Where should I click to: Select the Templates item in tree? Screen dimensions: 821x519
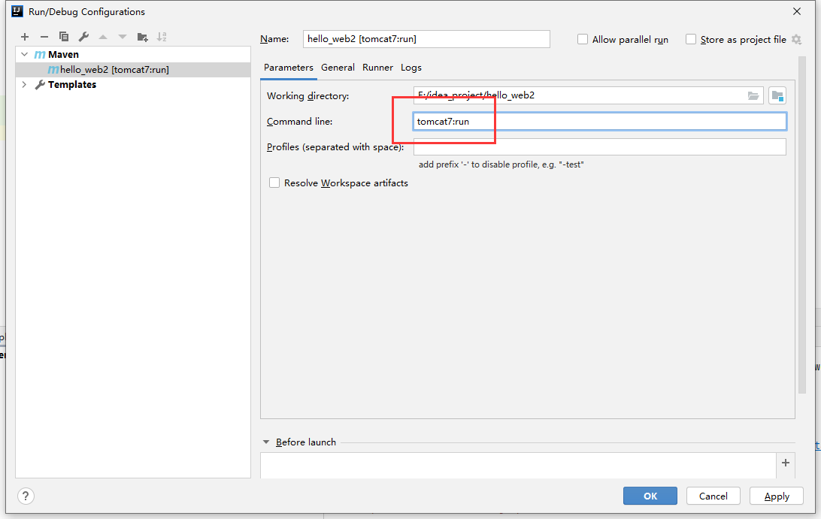pos(72,84)
